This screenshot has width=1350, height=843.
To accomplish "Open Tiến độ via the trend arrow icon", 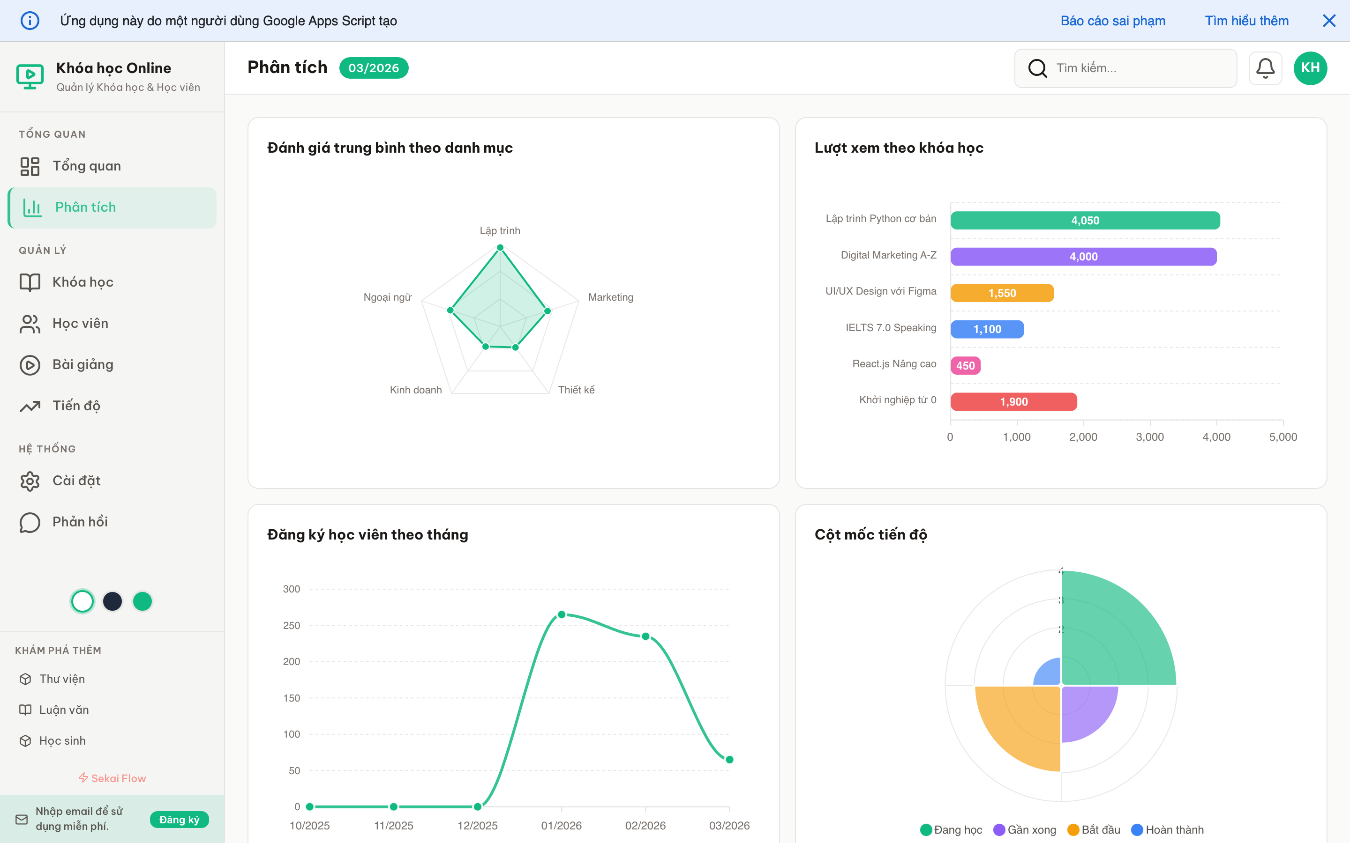I will point(29,406).
